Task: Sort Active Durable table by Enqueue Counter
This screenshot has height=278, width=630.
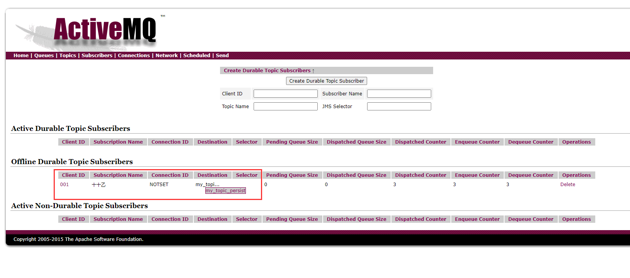Action: pos(478,142)
